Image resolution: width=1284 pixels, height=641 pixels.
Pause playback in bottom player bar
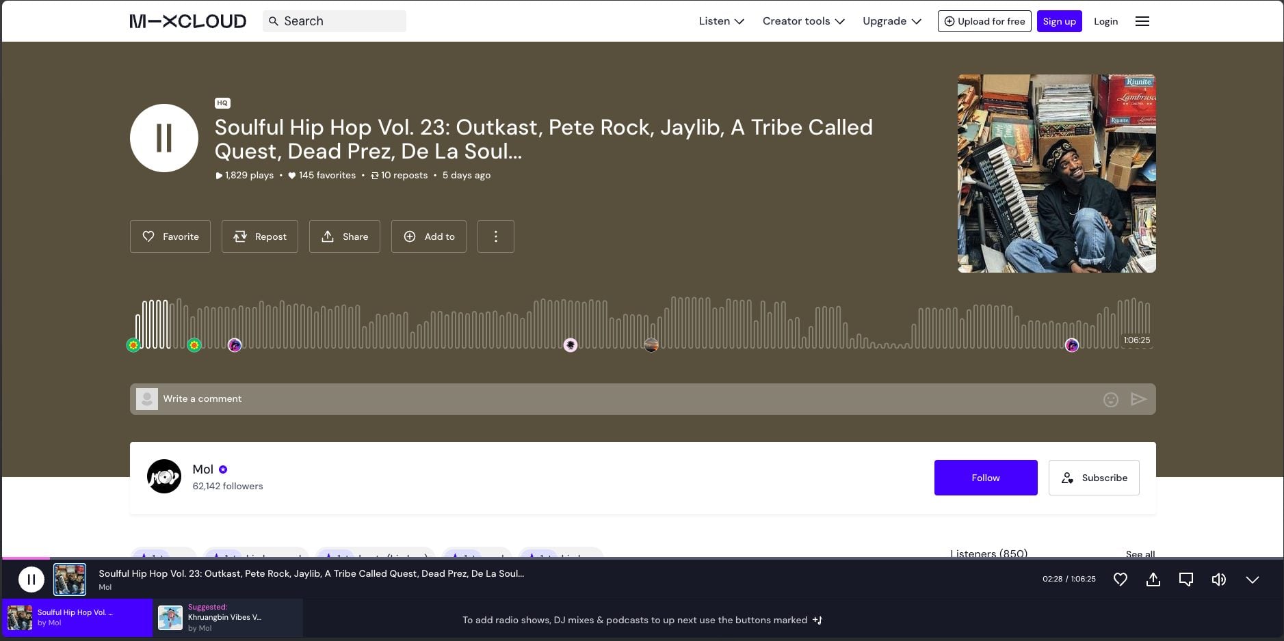tap(31, 579)
